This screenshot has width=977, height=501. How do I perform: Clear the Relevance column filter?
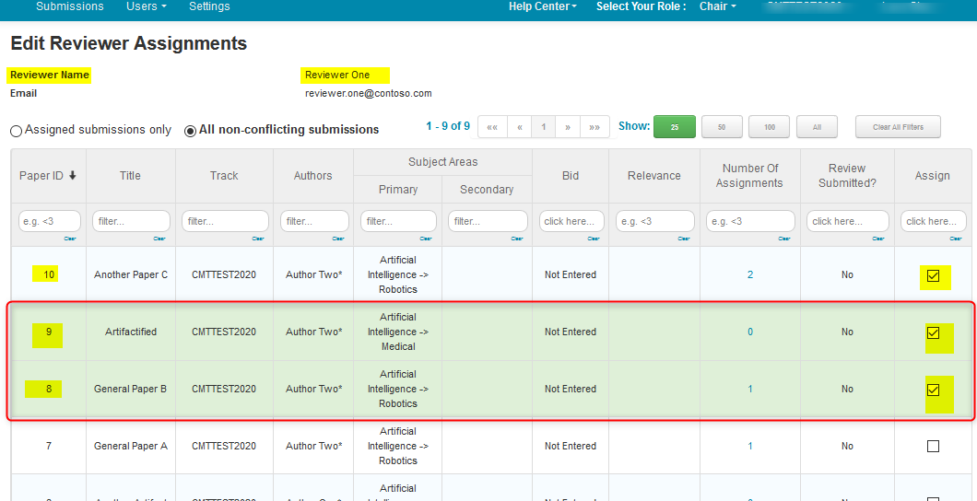(x=684, y=239)
